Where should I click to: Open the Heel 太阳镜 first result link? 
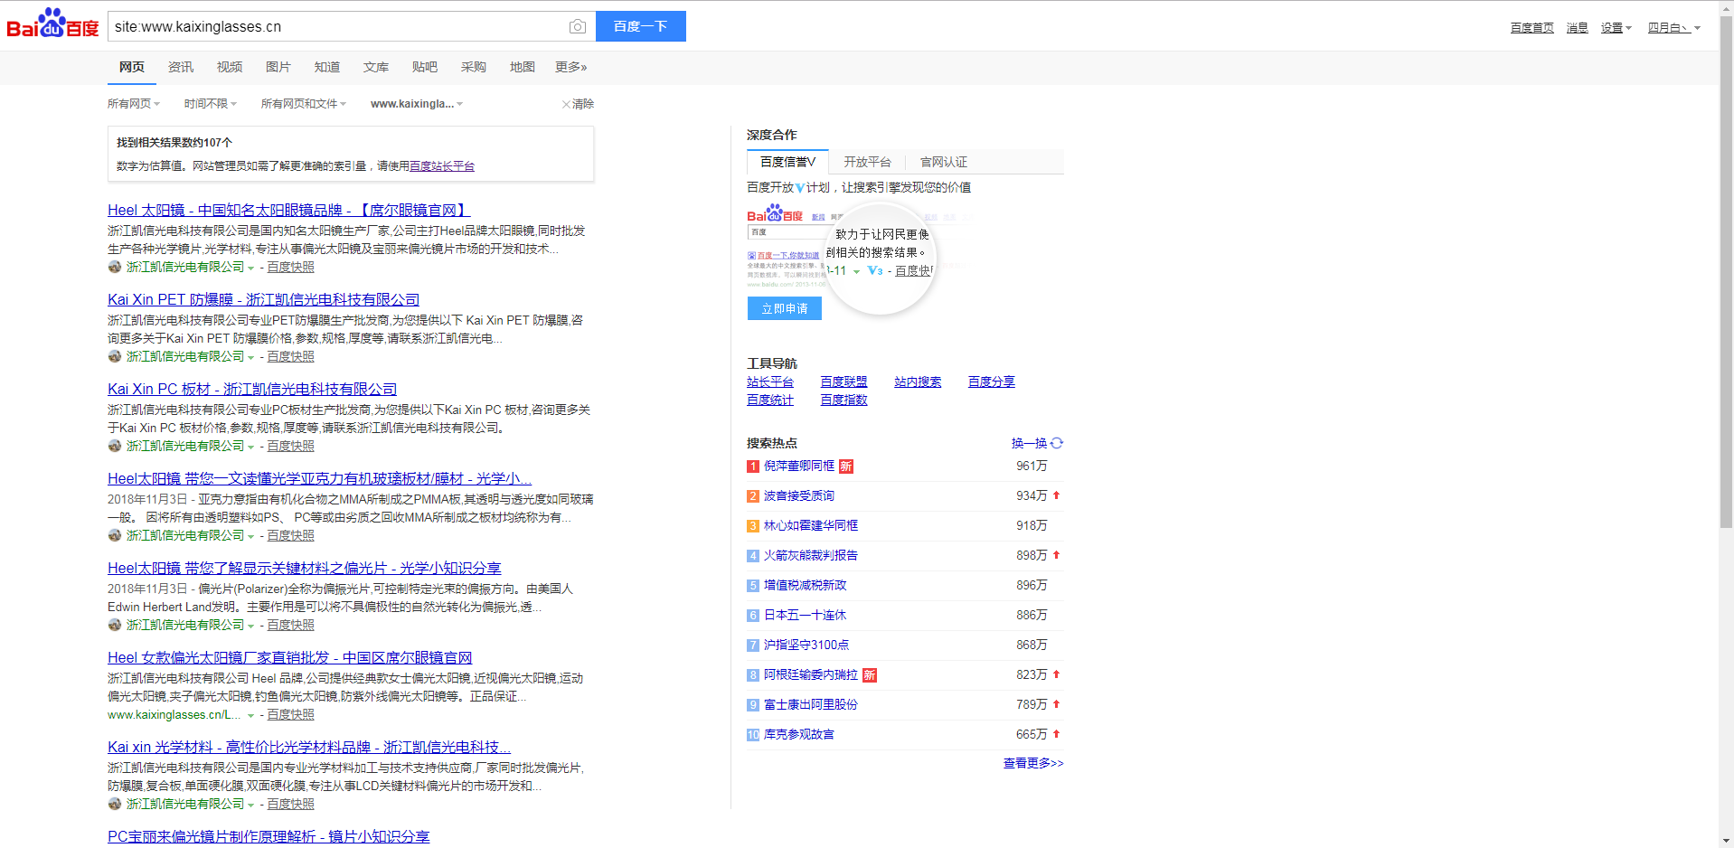click(289, 210)
